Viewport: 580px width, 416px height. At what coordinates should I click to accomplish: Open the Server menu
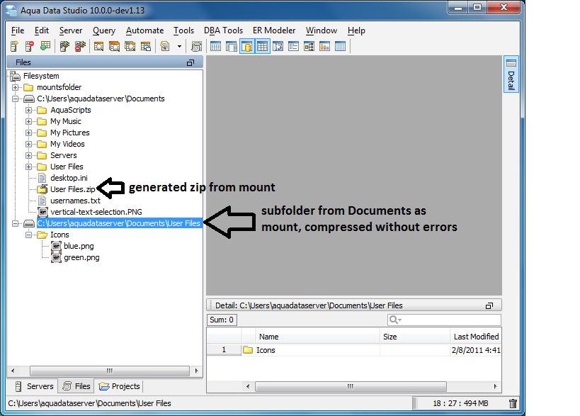71,30
